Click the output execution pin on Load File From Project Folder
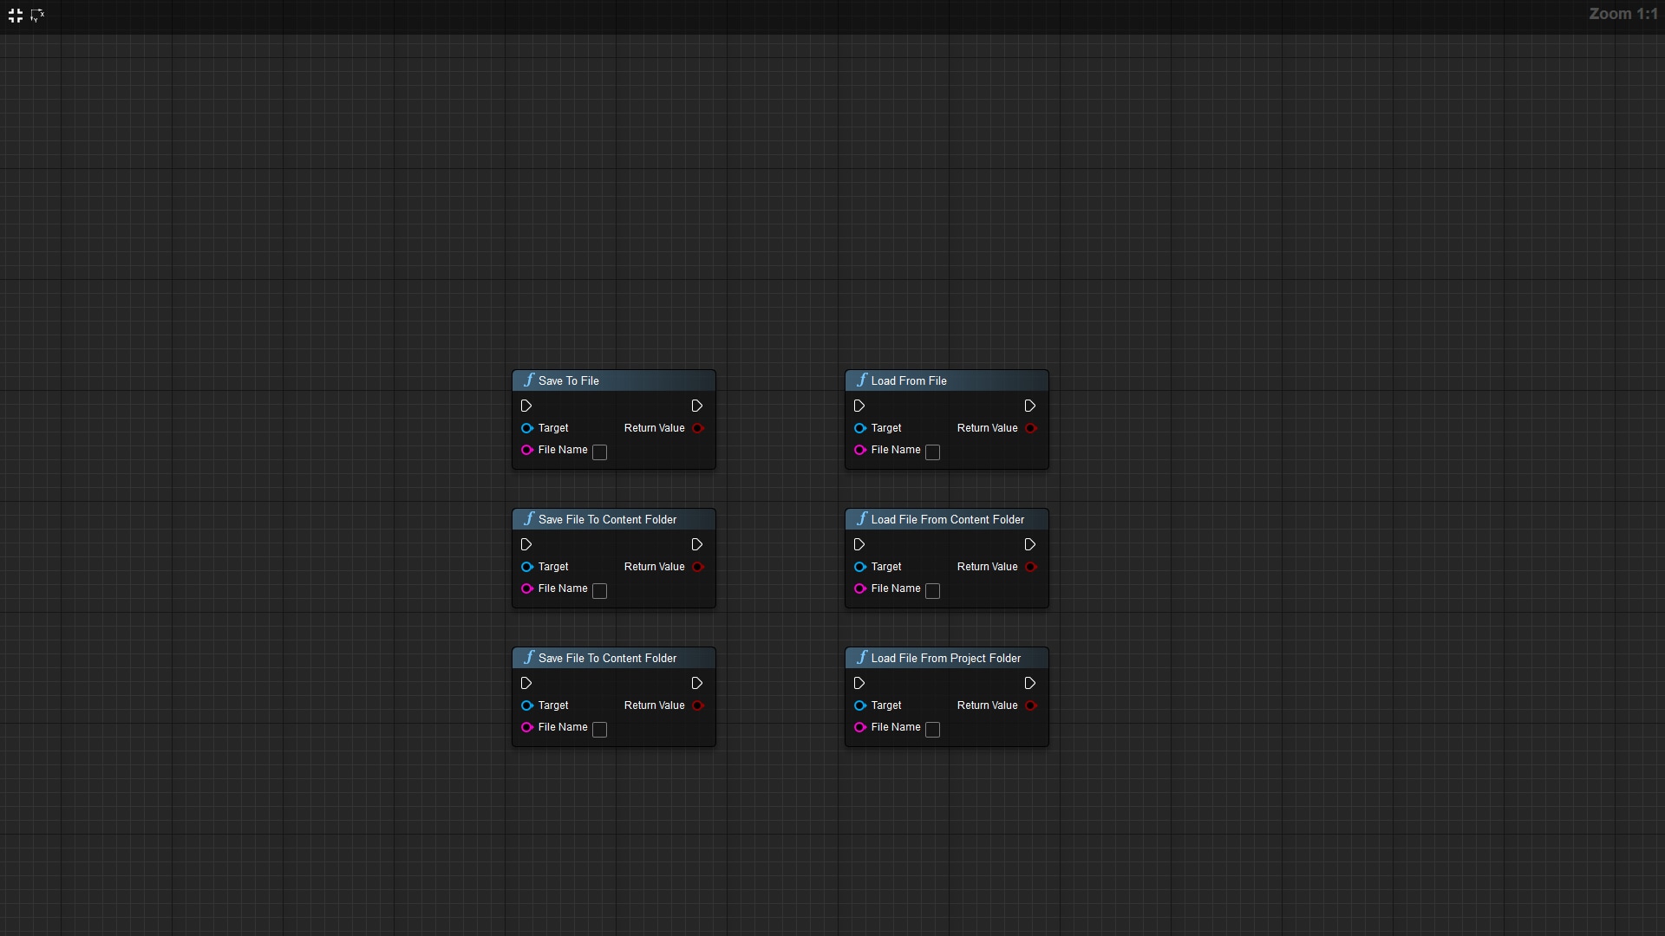The height and width of the screenshot is (936, 1665). (1029, 683)
